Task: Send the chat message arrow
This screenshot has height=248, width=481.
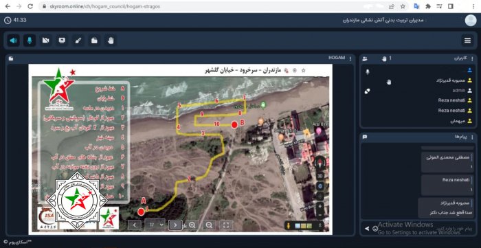Action: point(366,228)
